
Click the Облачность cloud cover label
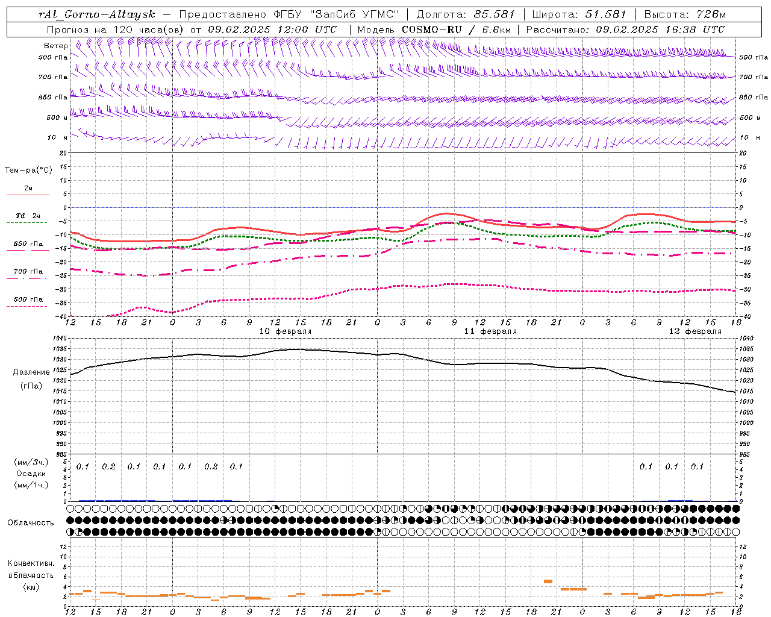click(x=30, y=523)
